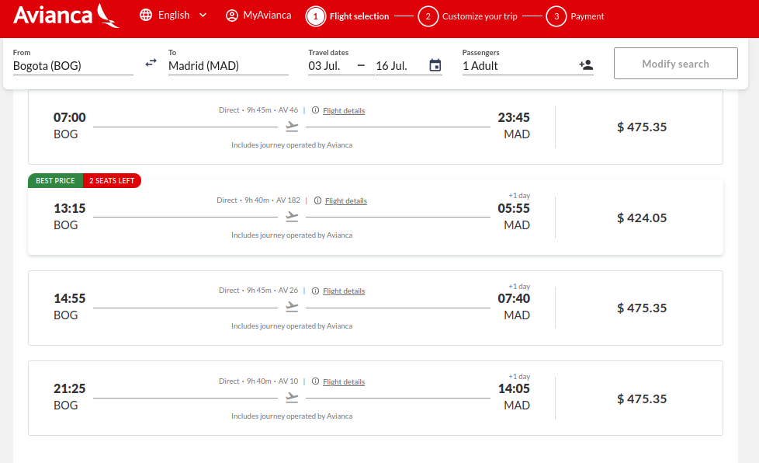Click plane takeoff icon on 07:00 flight

pyautogui.click(x=292, y=127)
